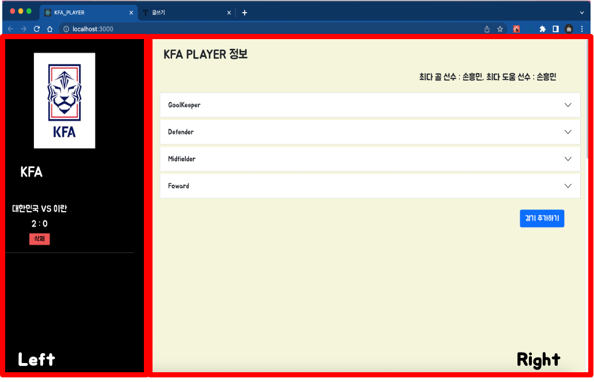
Task: Click the 경기 추가하기 button
Action: click(x=542, y=219)
